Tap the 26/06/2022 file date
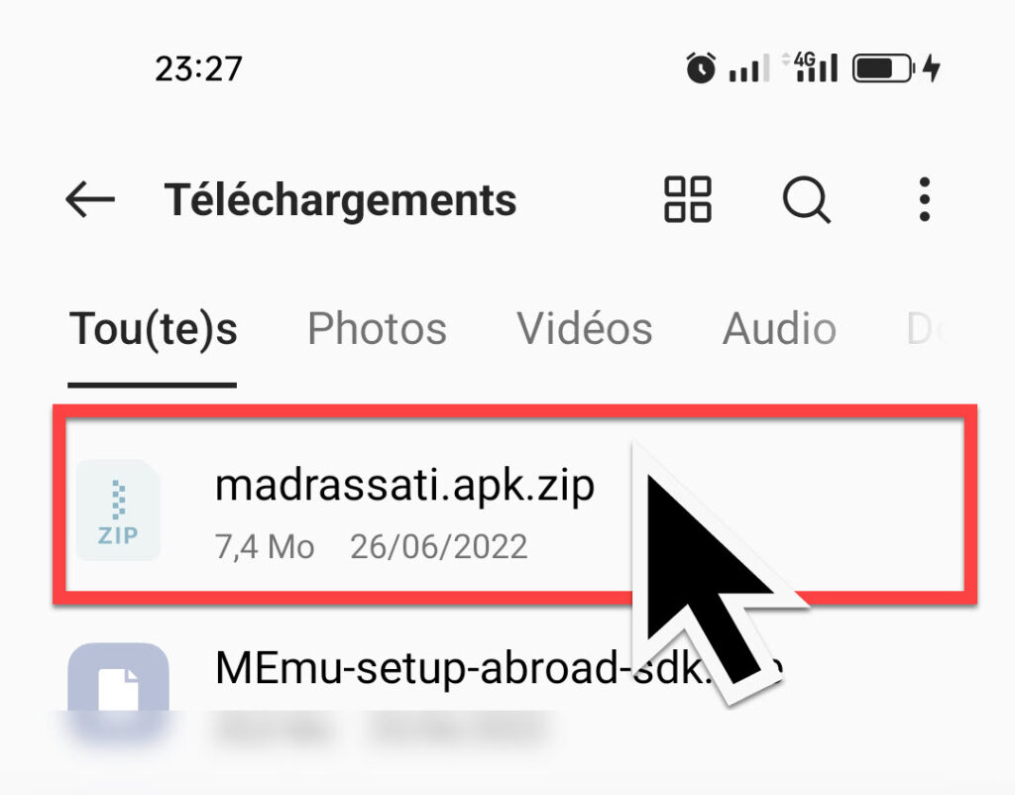This screenshot has height=795, width=1015. (439, 546)
